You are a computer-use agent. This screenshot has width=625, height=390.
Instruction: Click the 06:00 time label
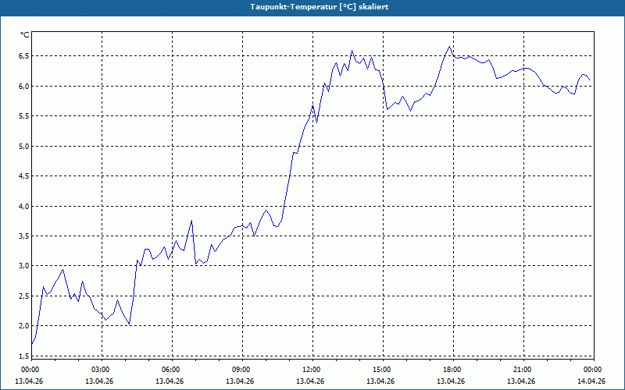(172, 370)
